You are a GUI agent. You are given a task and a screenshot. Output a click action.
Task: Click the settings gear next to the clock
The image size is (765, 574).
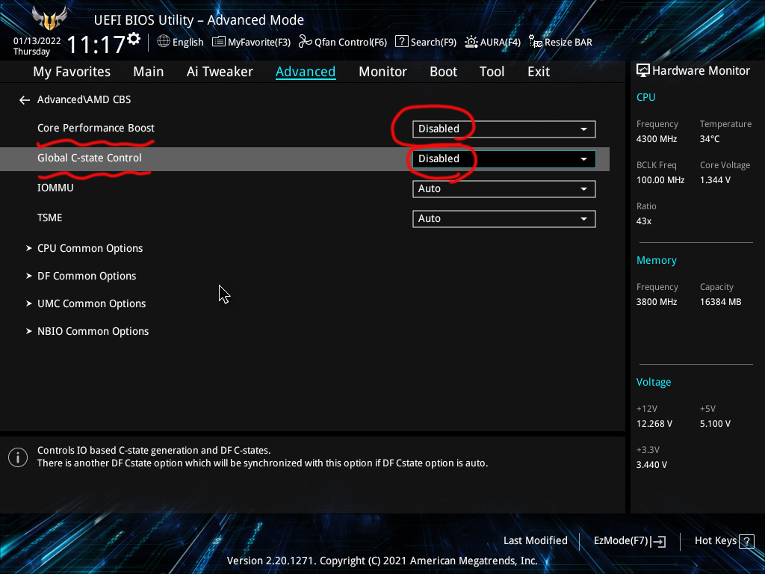coord(134,39)
